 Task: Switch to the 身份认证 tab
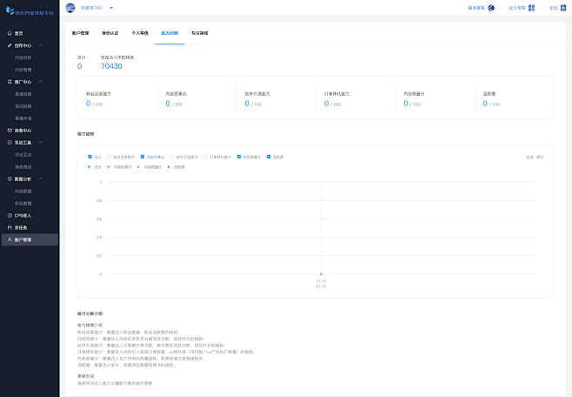click(x=110, y=32)
